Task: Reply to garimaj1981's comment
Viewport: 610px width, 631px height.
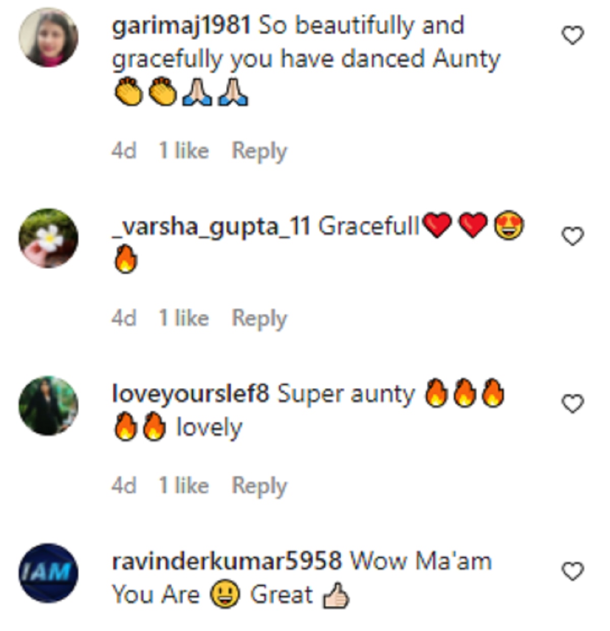Action: pyautogui.click(x=259, y=151)
